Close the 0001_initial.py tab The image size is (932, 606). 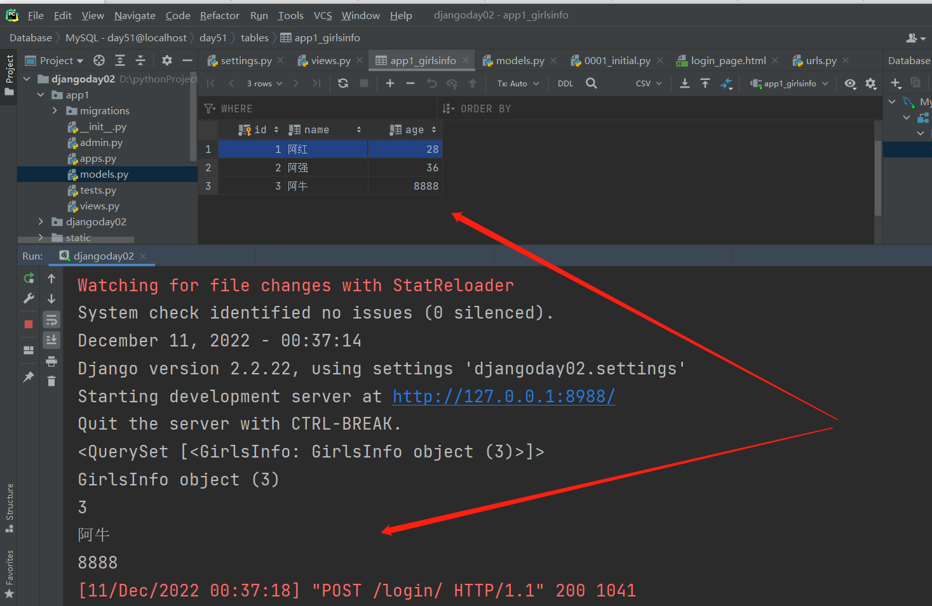(x=660, y=60)
